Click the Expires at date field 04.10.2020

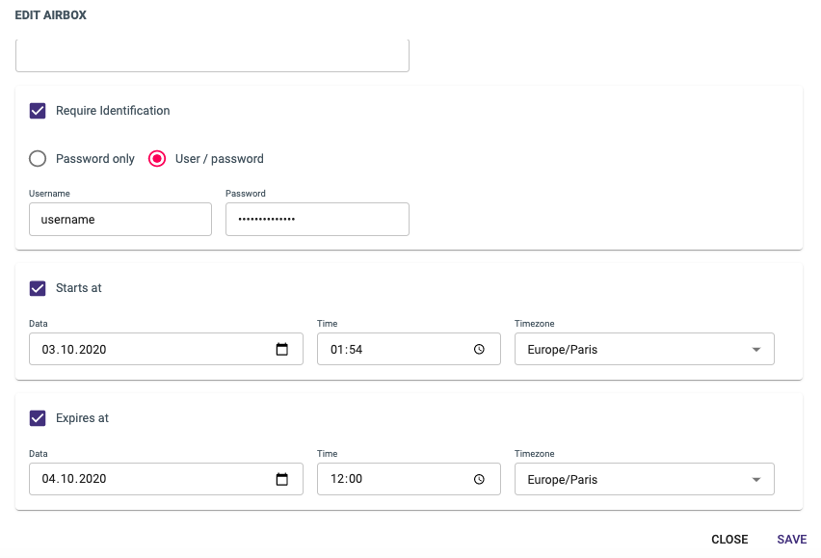pyautogui.click(x=166, y=479)
